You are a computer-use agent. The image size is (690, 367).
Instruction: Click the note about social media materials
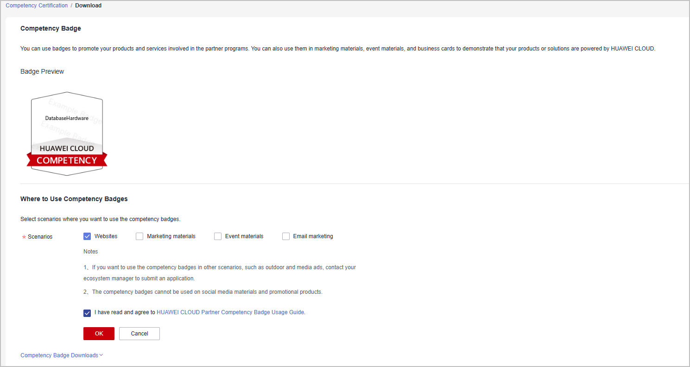click(203, 292)
